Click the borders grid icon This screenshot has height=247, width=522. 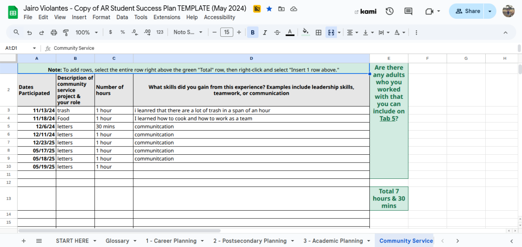pos(319,32)
